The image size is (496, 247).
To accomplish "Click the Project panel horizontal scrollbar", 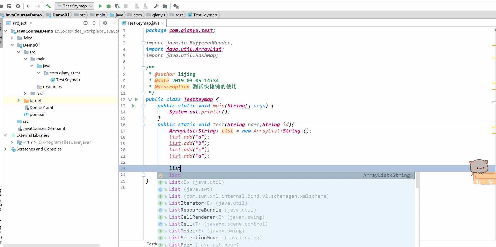I will coord(51,245).
